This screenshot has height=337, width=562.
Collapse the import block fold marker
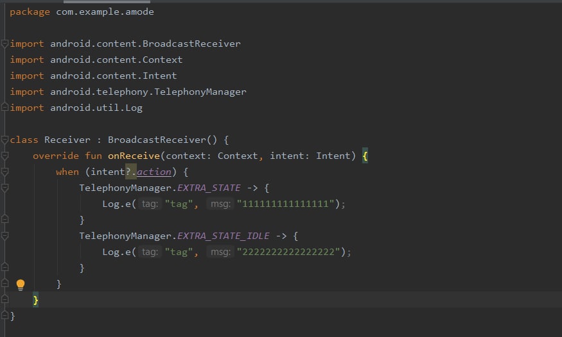[4, 44]
